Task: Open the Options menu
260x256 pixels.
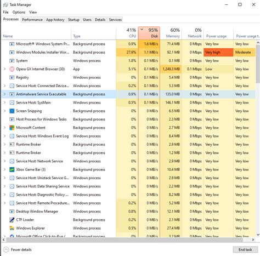Action: (x=19, y=12)
